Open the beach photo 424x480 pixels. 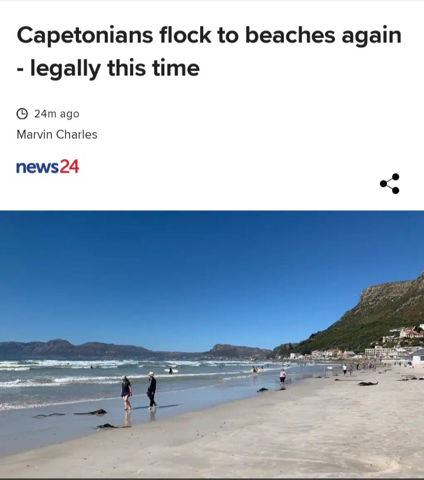[212, 345]
